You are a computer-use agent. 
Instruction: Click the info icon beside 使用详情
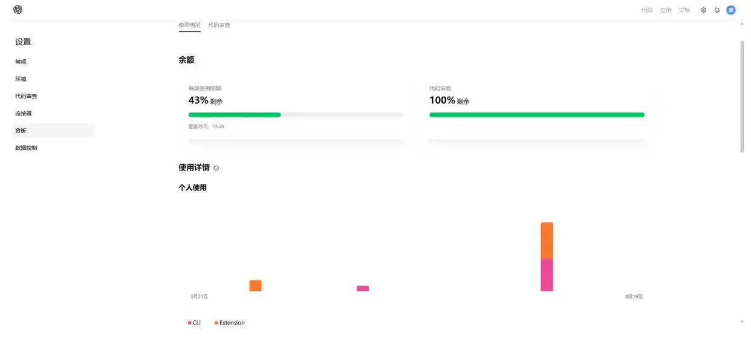tap(216, 168)
